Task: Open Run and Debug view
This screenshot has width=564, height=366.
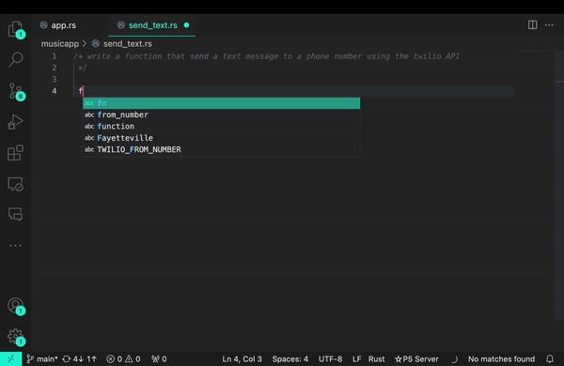Action: coord(15,122)
